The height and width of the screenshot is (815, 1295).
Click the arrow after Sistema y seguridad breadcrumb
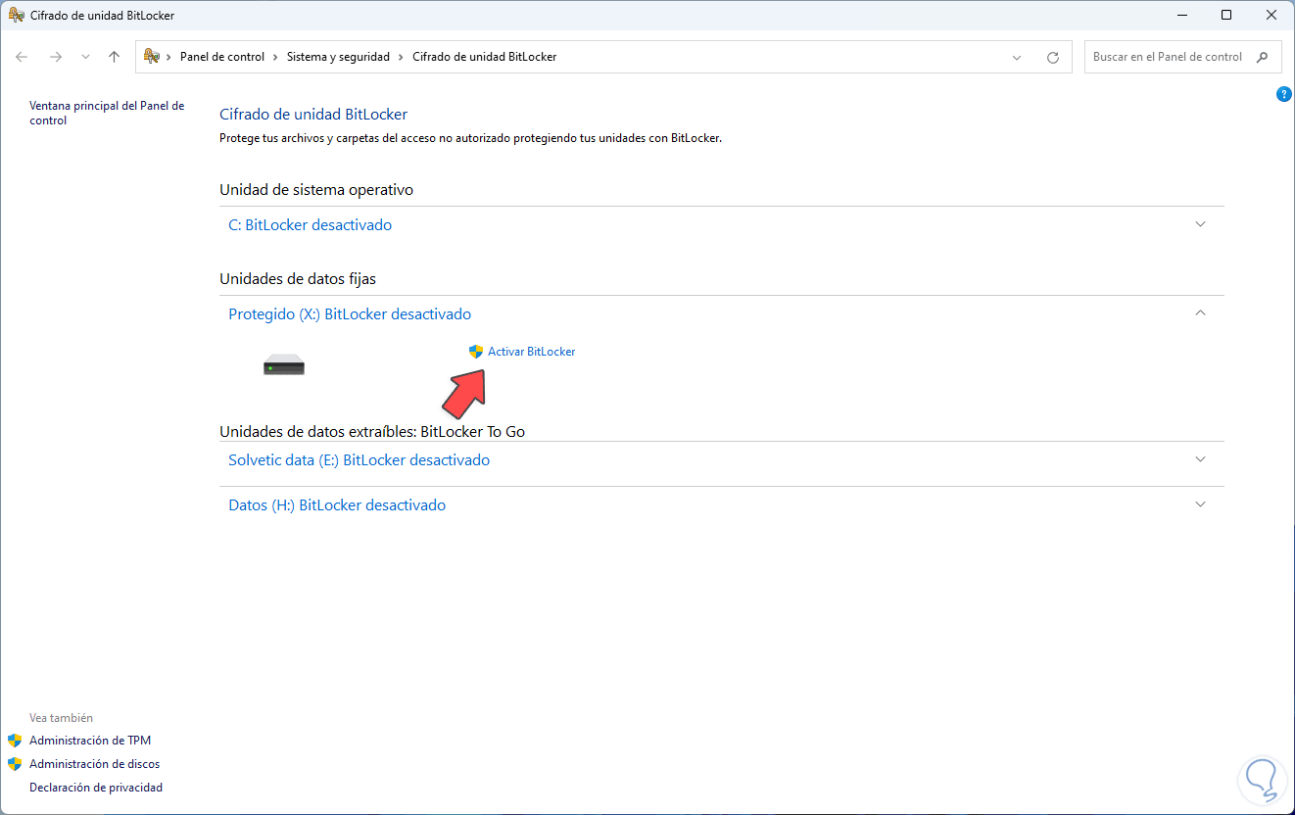[x=402, y=57]
